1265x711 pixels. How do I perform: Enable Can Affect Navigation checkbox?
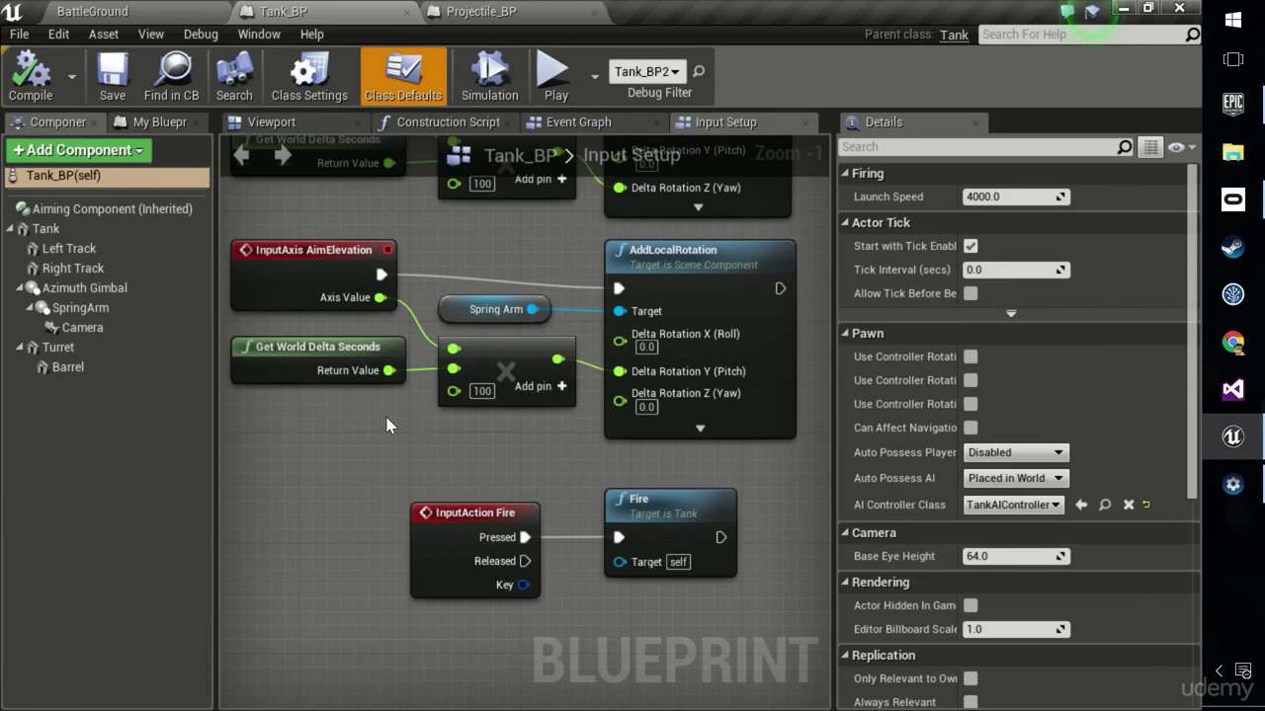click(x=970, y=428)
